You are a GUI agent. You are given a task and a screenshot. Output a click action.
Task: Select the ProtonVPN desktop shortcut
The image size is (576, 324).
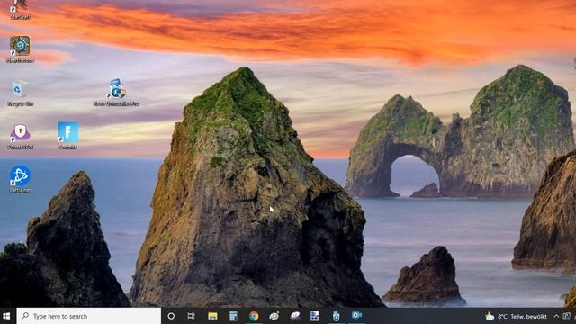pos(20,136)
